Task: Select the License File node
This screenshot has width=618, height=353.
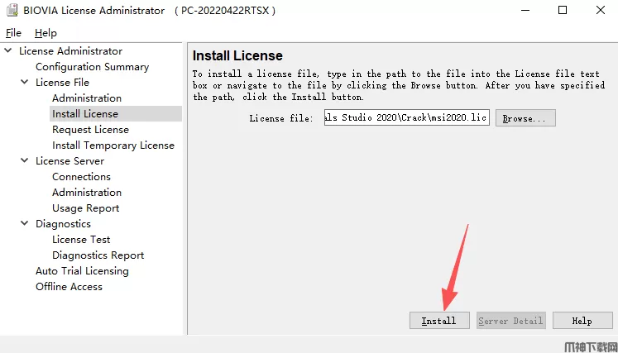Action: pyautogui.click(x=62, y=83)
